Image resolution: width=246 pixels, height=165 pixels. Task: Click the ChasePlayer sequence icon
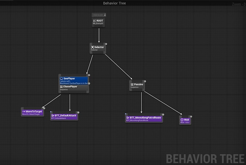[61, 87]
